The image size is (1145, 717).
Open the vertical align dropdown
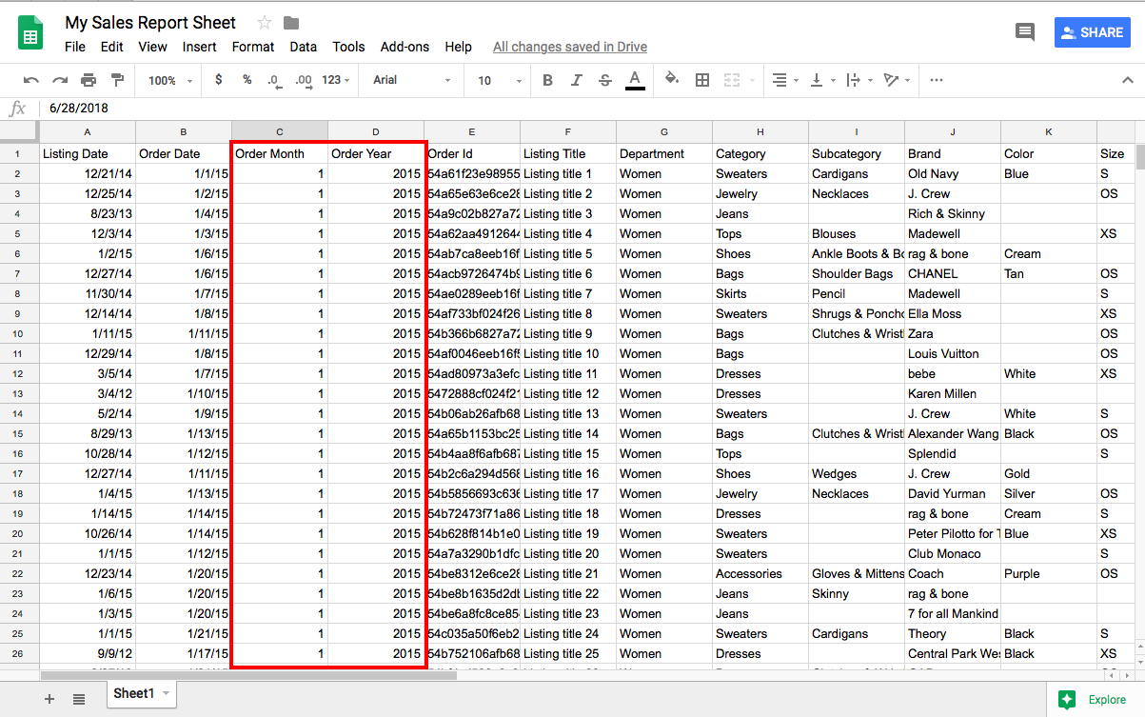coord(821,80)
